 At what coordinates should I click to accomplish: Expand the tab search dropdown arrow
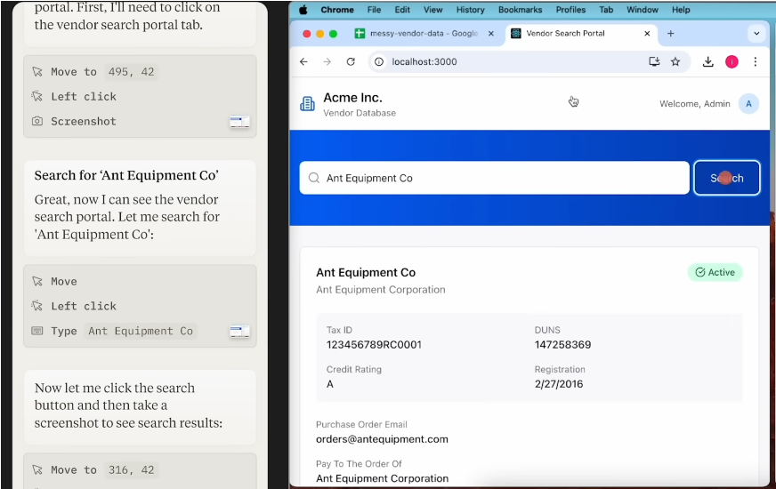756,34
